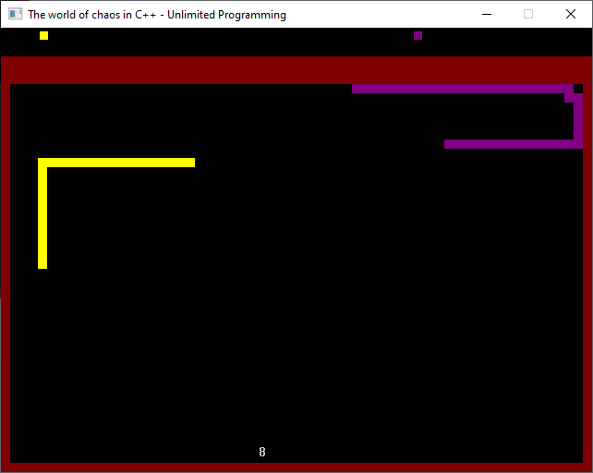Viewport: 593px width, 473px height.
Task: Click the application icon in the title bar
Action: 16,15
